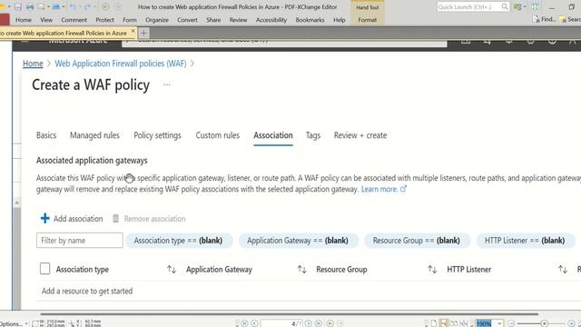Open the zoom percentage dropdown
The width and height of the screenshot is (581, 327).
tap(499, 323)
